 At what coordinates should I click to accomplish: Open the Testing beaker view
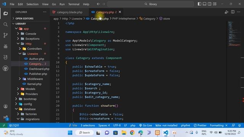pos(5,57)
